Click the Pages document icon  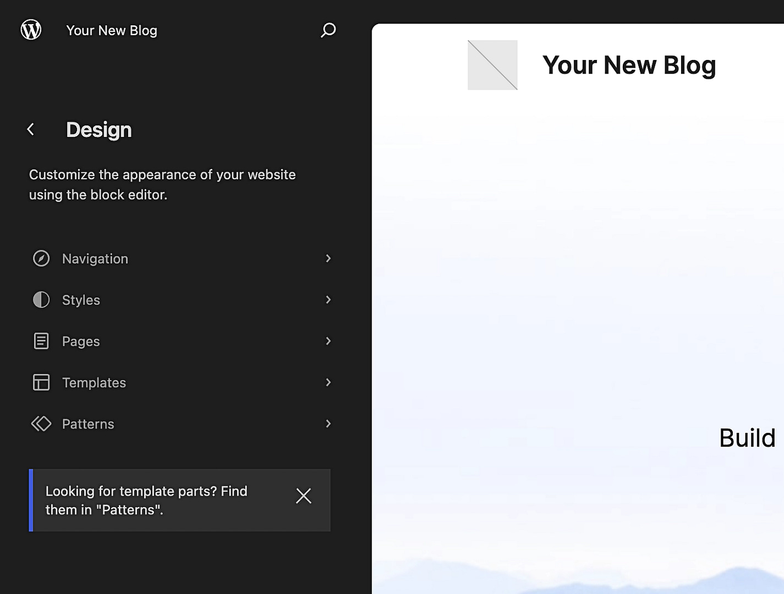click(x=41, y=341)
